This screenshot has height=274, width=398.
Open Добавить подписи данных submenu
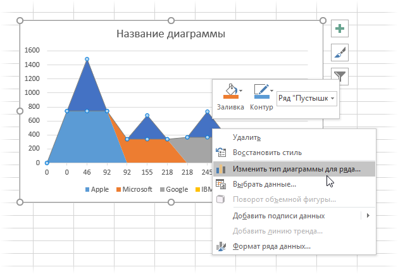click(294, 216)
